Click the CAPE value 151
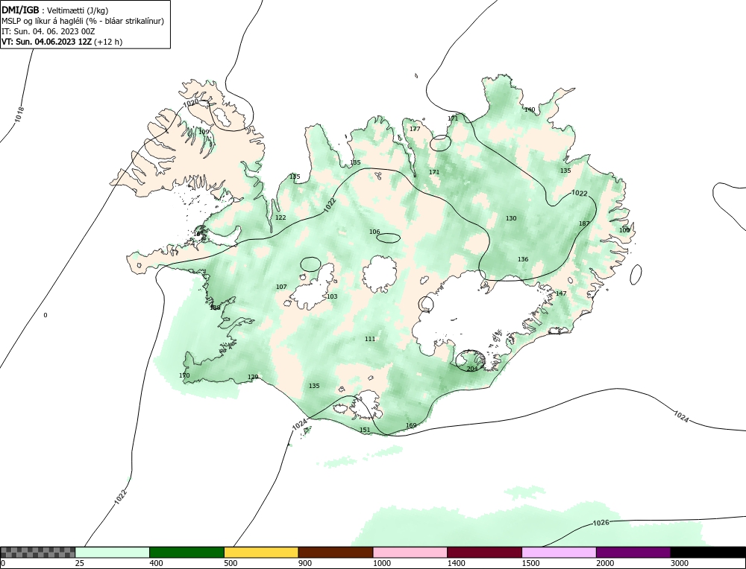The width and height of the screenshot is (746, 569). [x=365, y=430]
